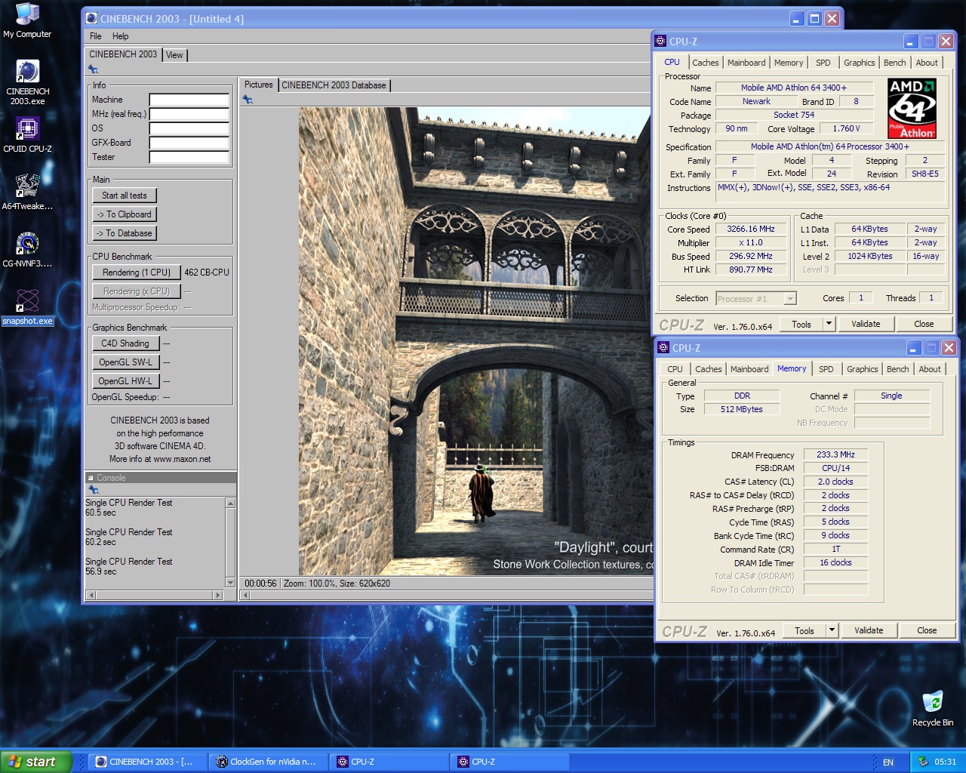Click Close button in upper CPU-Z window
Screen dimensions: 966x773
(924, 324)
